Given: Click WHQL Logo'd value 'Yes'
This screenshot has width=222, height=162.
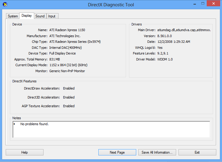Looking at the screenshot, I should (160, 48).
